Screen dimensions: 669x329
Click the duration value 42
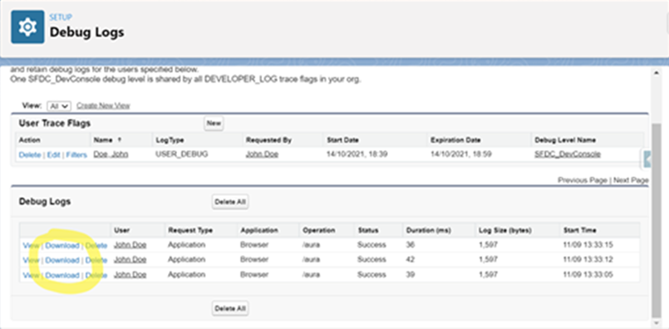pos(411,259)
